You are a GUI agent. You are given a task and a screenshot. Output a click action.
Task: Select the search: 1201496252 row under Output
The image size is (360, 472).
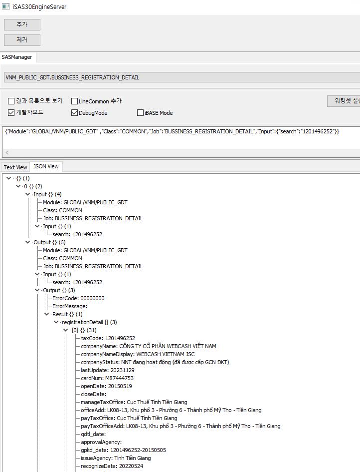click(77, 282)
